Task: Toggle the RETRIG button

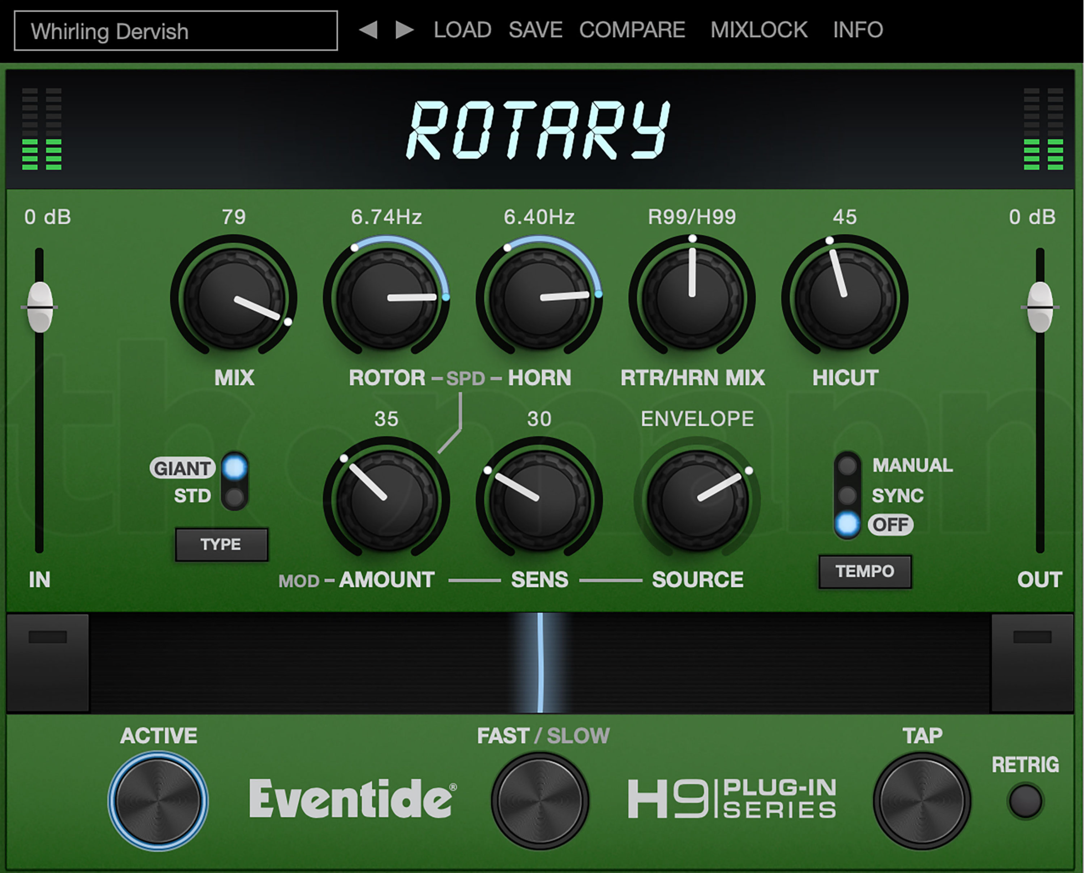Action: coord(1026,801)
